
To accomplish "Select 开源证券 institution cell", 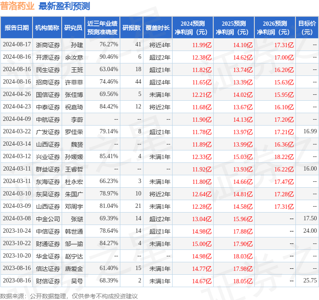I will tap(48, 57).
